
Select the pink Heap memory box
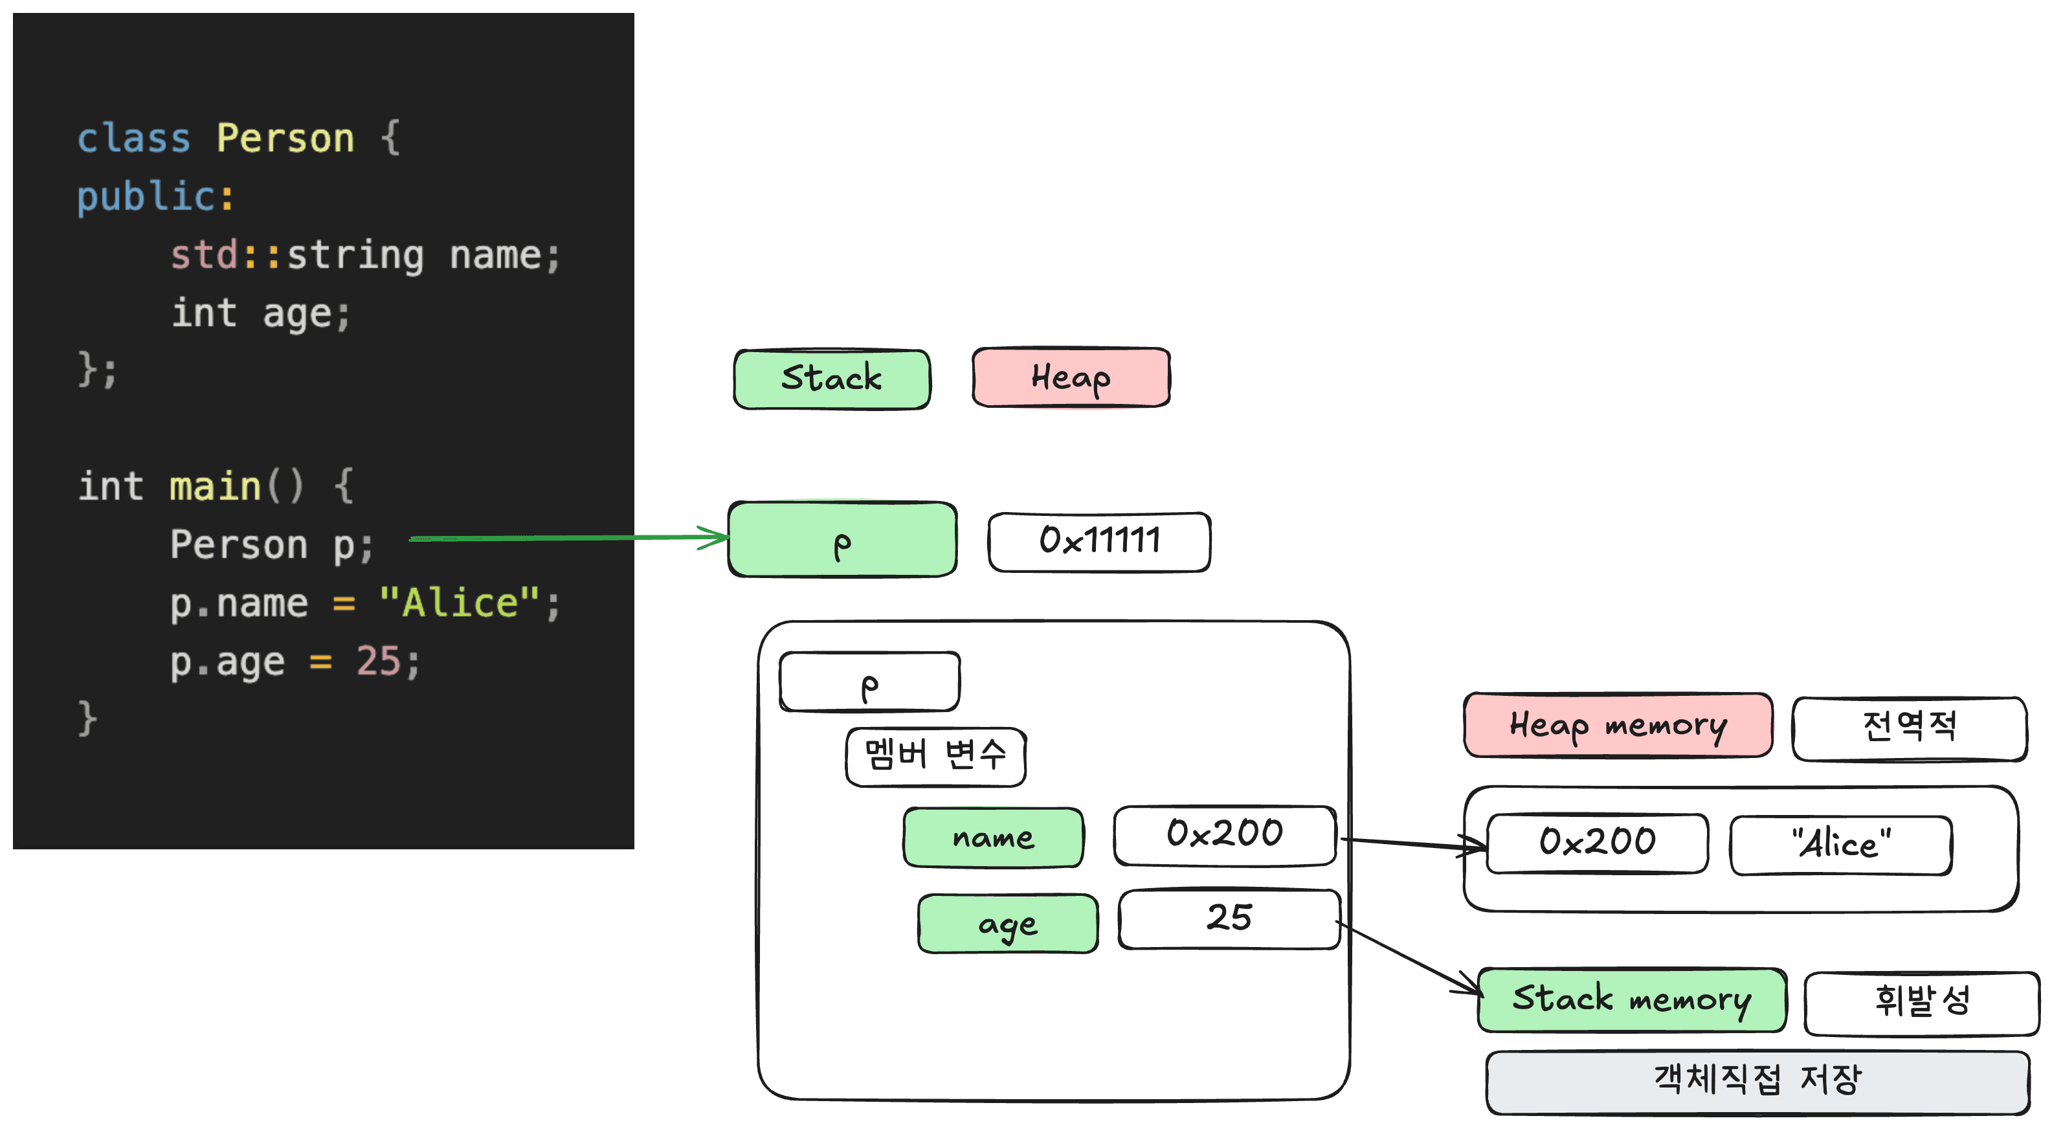coord(1619,725)
